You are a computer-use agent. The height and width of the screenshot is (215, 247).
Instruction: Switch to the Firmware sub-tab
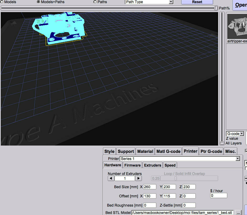click(x=132, y=165)
